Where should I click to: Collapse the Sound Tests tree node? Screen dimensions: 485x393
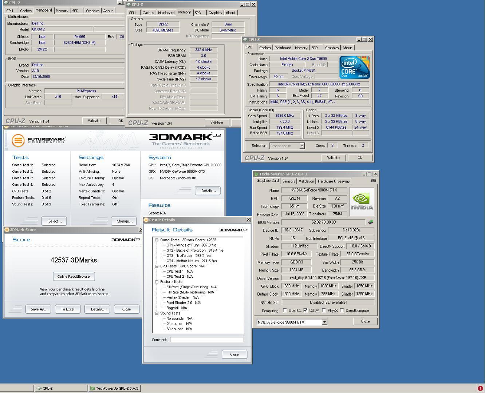pyautogui.click(x=157, y=313)
